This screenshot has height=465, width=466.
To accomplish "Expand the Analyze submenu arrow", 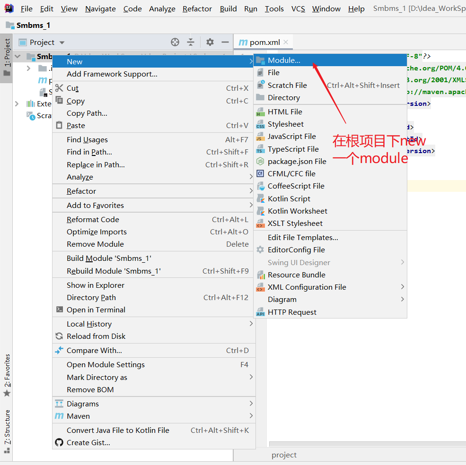I will click(x=251, y=177).
